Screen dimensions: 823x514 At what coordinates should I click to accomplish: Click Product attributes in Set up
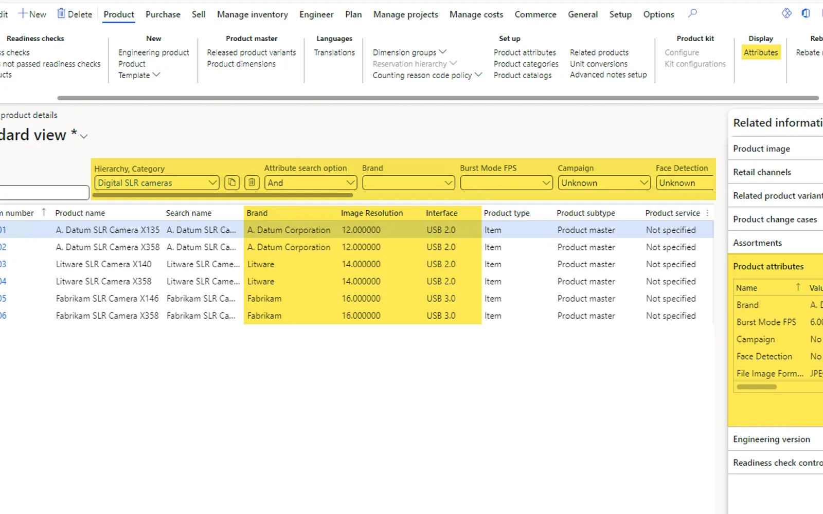[x=525, y=52]
